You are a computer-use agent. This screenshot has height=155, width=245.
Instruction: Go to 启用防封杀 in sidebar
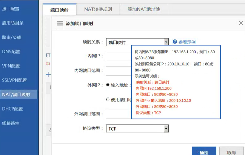click(13, 23)
